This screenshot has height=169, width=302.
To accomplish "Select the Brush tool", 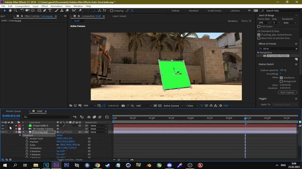I will tap(57, 10).
